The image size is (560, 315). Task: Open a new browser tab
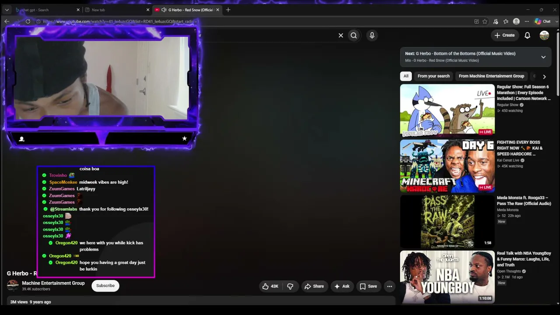point(228,10)
